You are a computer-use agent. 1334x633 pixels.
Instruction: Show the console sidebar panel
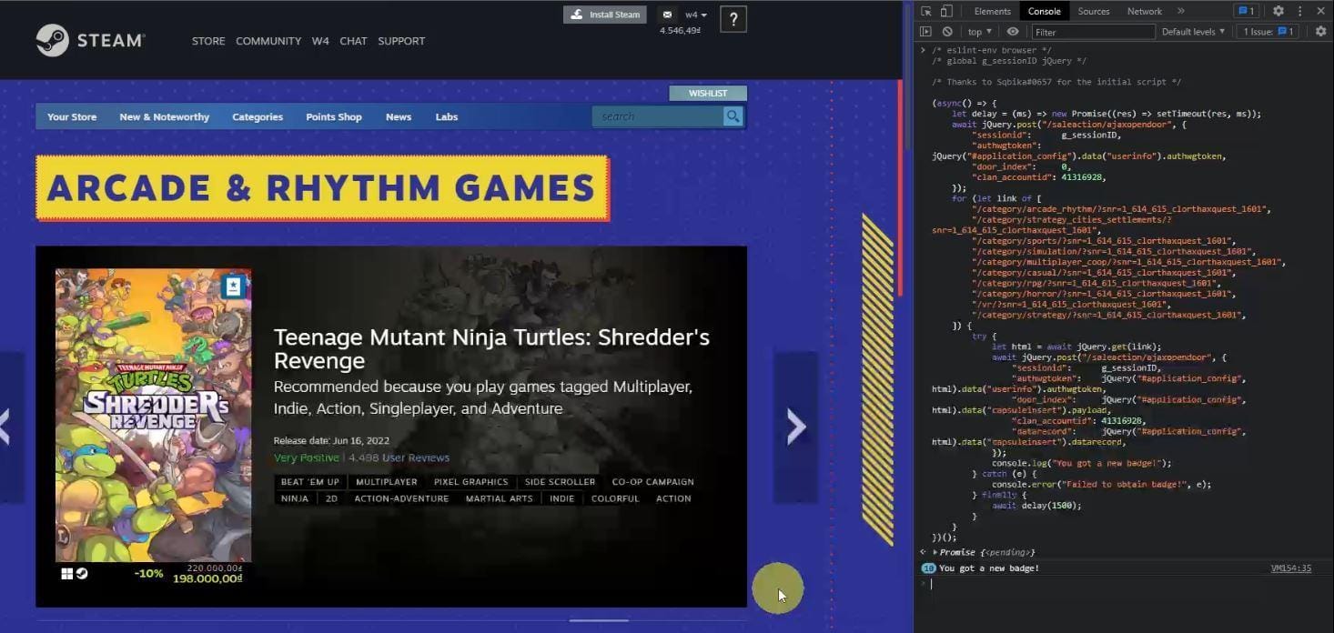tap(926, 32)
